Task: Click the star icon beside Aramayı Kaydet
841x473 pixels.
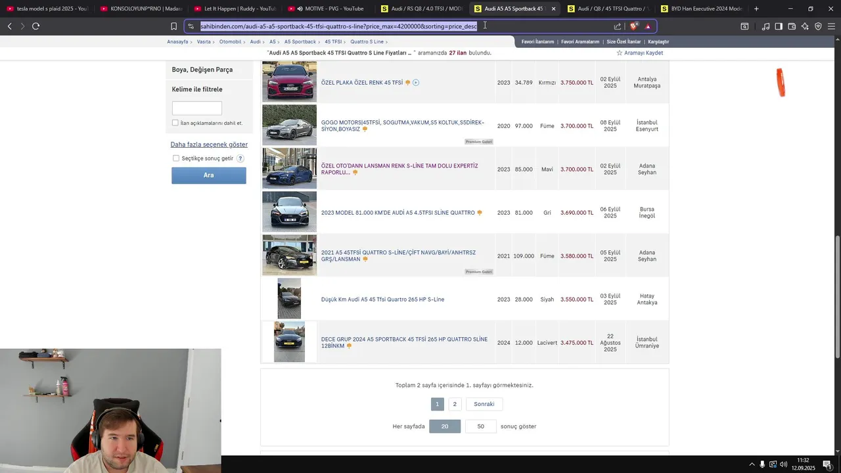Action: [619, 53]
